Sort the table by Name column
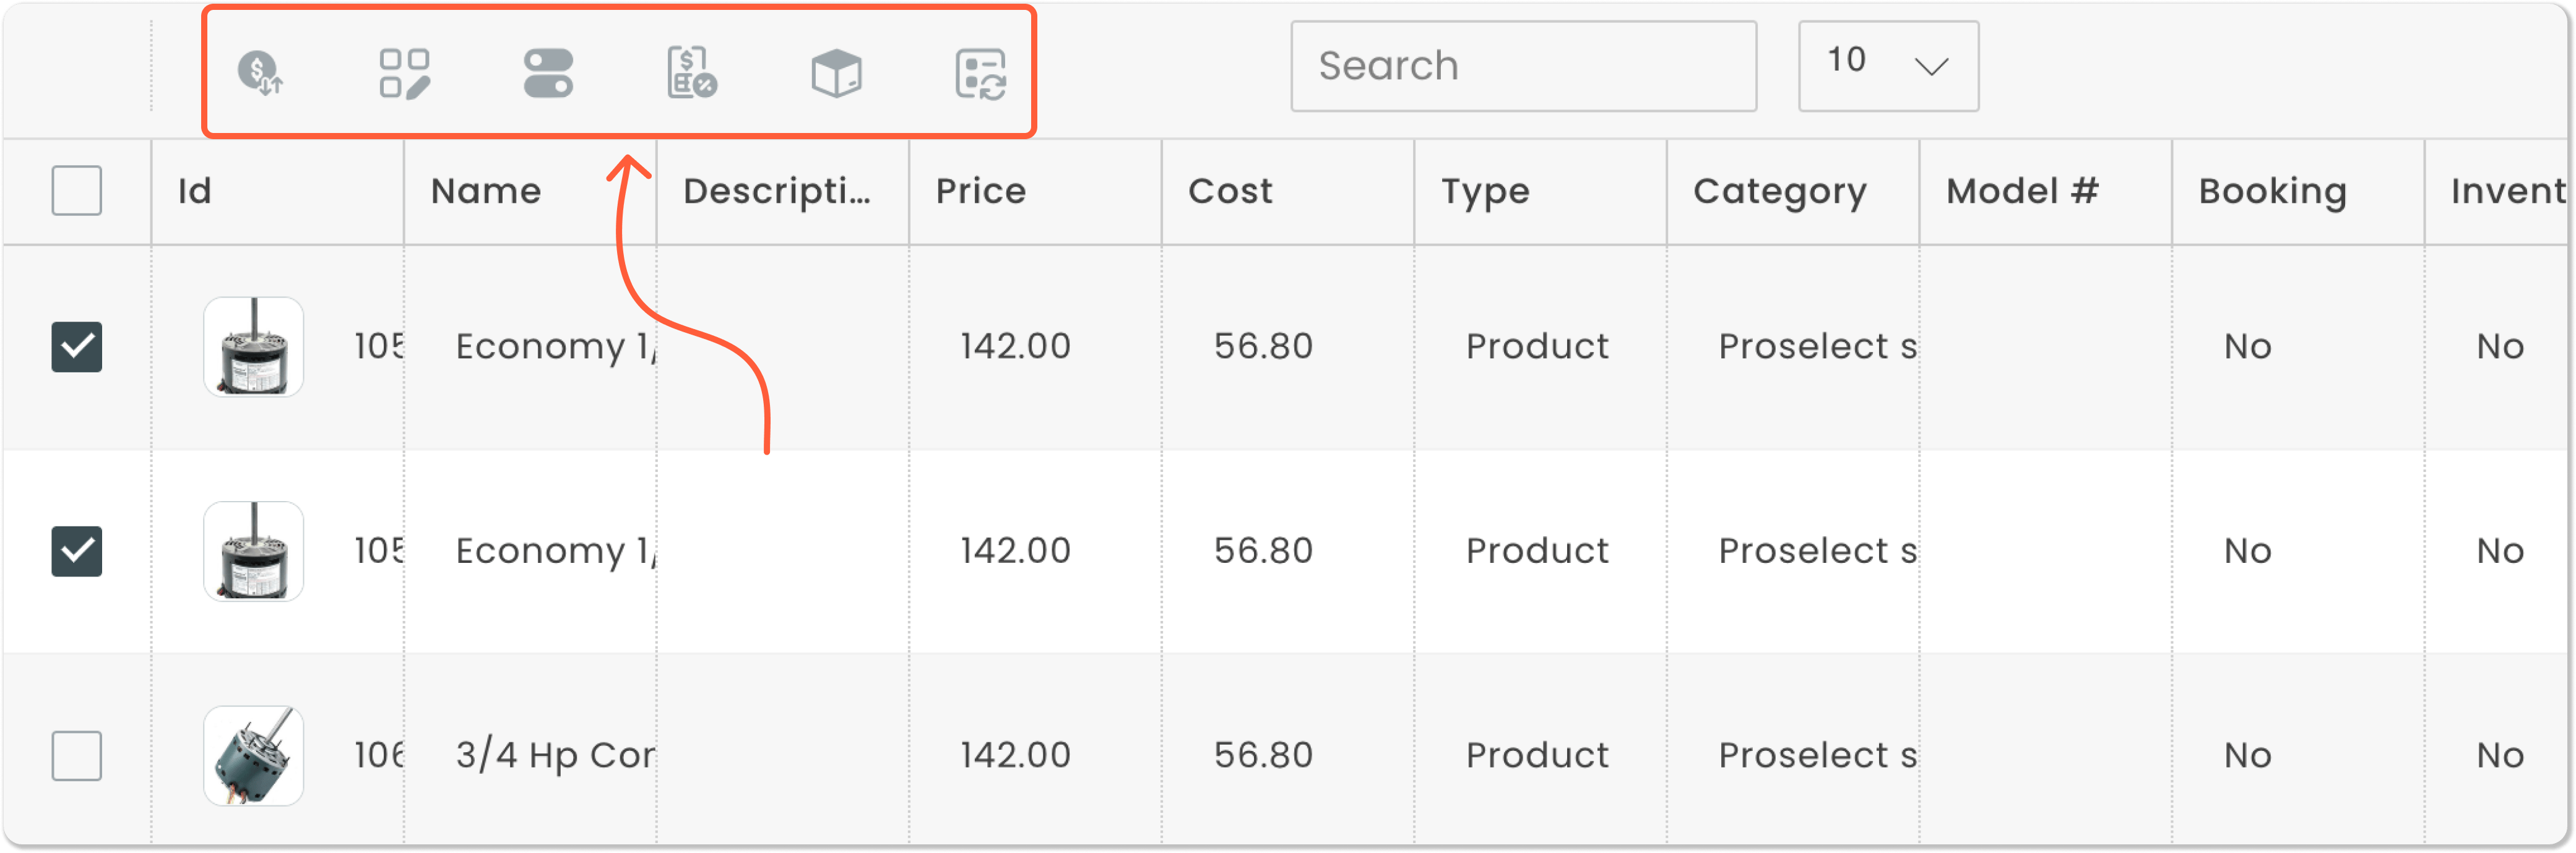2576x853 pixels. tap(486, 191)
